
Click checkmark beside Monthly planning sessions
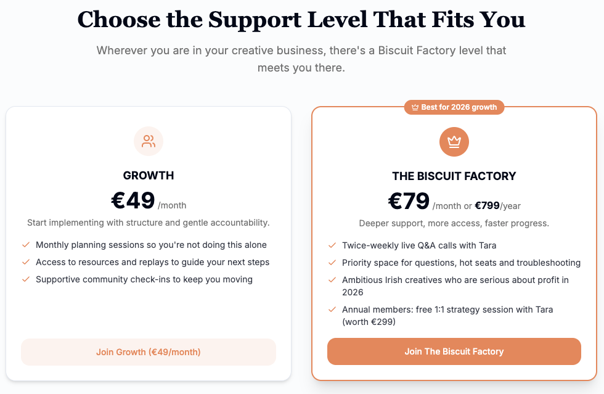(x=26, y=245)
